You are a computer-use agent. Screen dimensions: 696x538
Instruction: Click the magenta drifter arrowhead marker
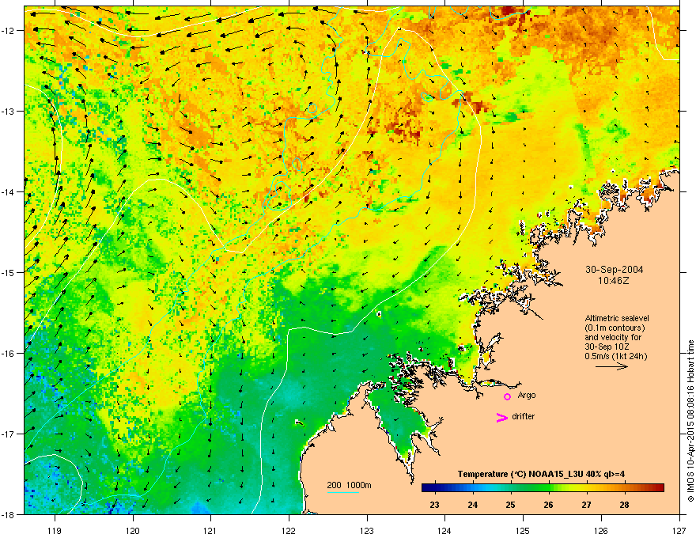click(502, 417)
